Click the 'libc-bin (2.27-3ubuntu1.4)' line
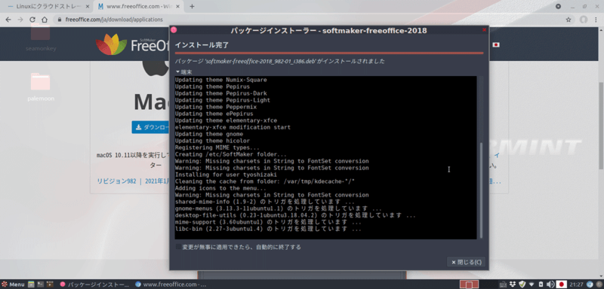604x289 pixels. coord(268,229)
